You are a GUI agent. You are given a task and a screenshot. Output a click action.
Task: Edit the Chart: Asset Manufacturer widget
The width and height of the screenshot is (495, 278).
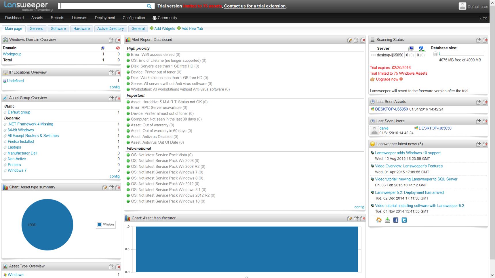tap(350, 218)
